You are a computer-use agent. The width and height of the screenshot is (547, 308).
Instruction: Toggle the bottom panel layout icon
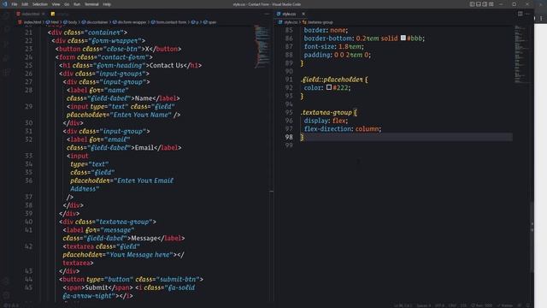[x=479, y=4]
